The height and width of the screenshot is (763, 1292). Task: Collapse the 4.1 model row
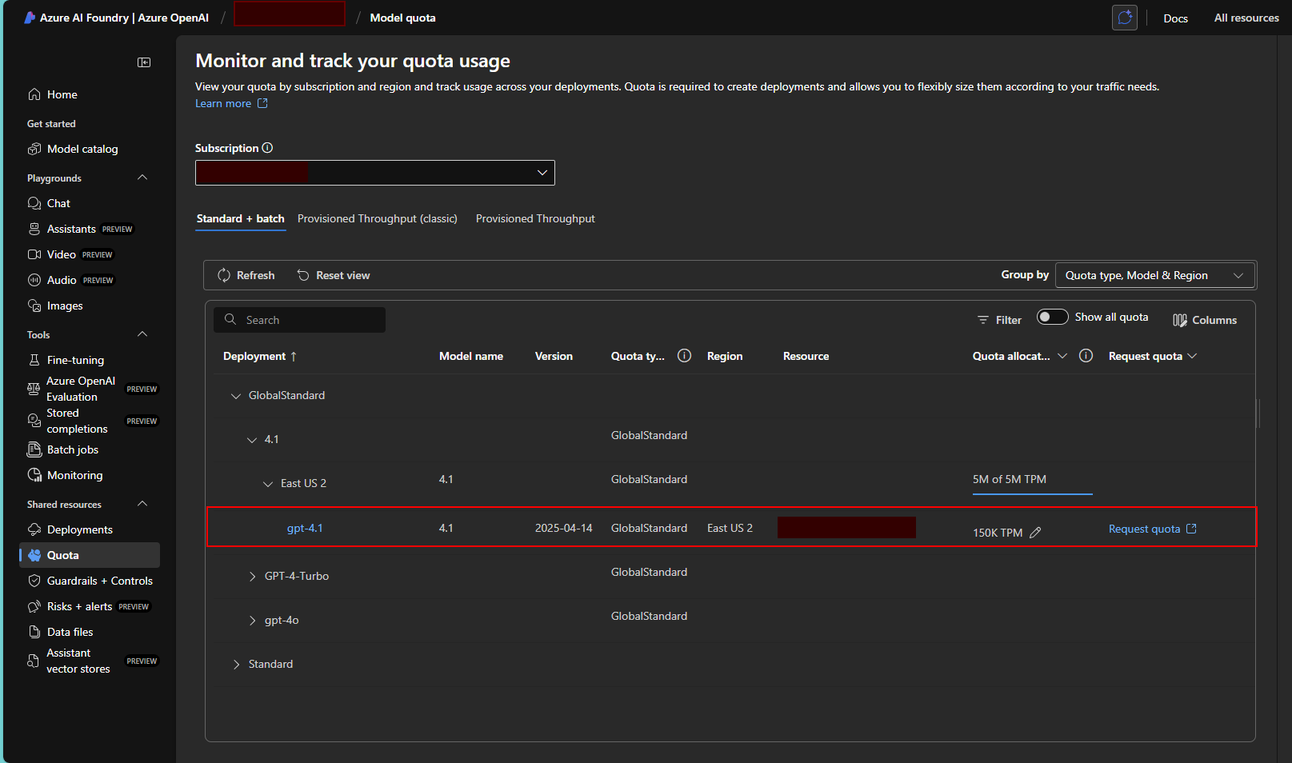(252, 440)
